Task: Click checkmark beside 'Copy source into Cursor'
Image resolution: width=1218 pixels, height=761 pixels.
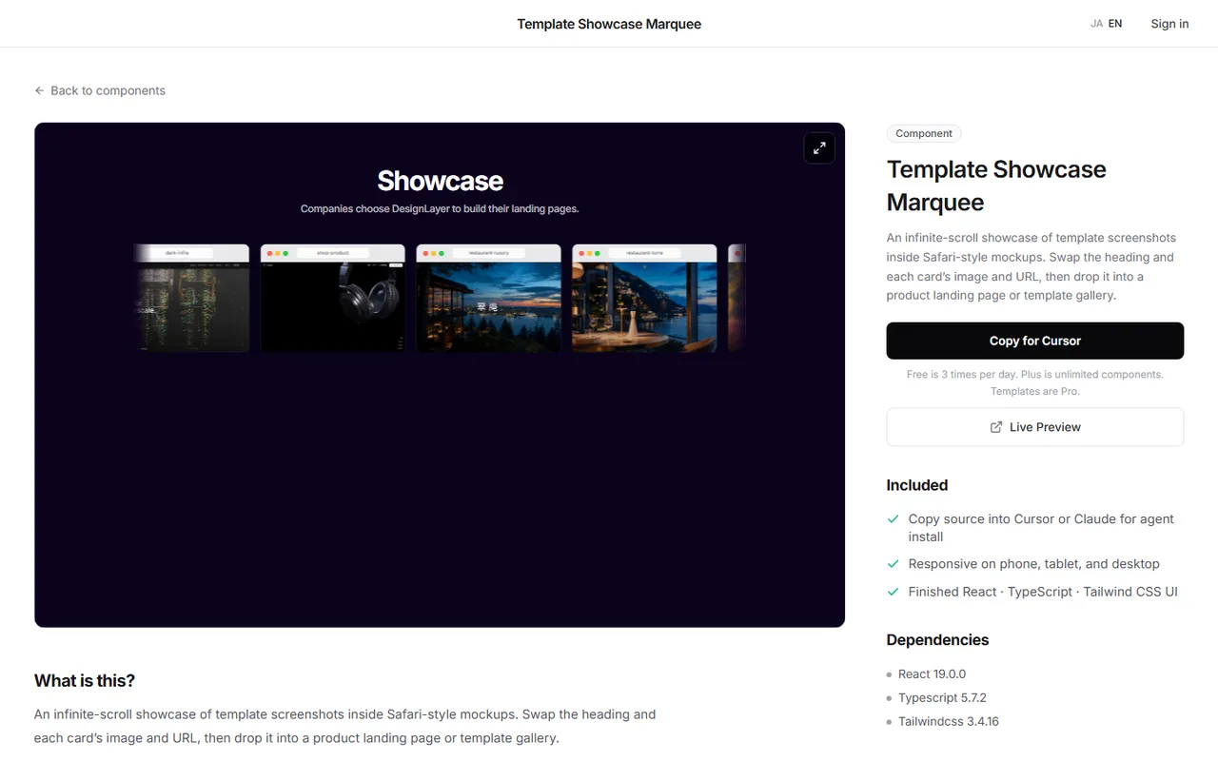Action: pyautogui.click(x=893, y=518)
